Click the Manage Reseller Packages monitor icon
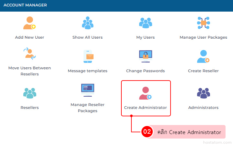 tap(87, 90)
